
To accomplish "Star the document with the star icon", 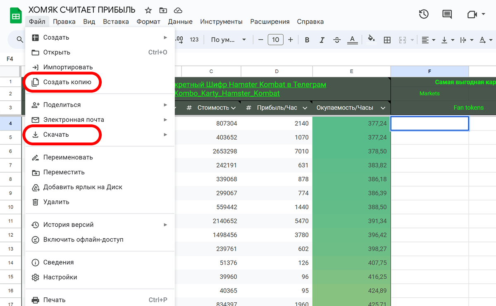I will 148,10.
